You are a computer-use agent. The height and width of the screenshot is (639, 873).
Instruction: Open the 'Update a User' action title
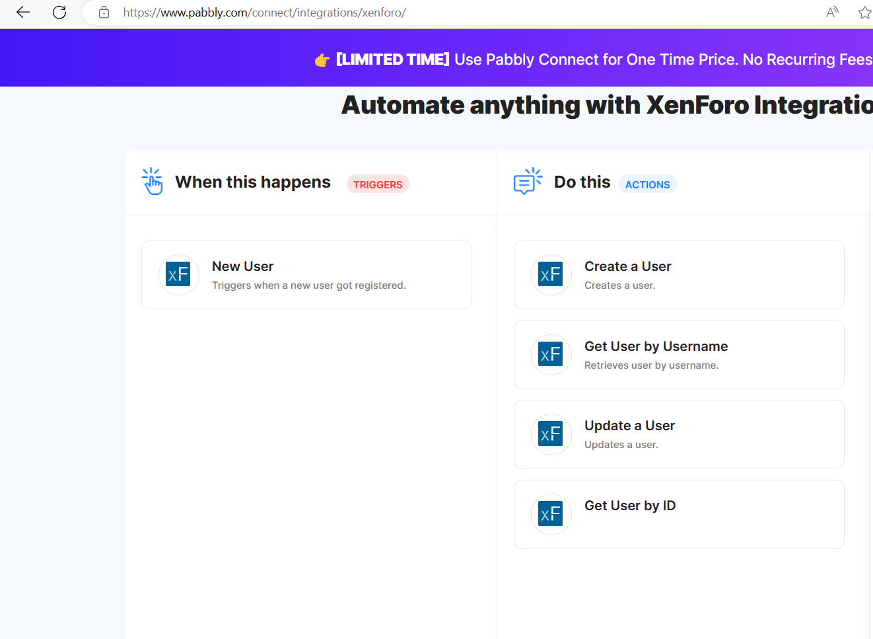tap(629, 426)
